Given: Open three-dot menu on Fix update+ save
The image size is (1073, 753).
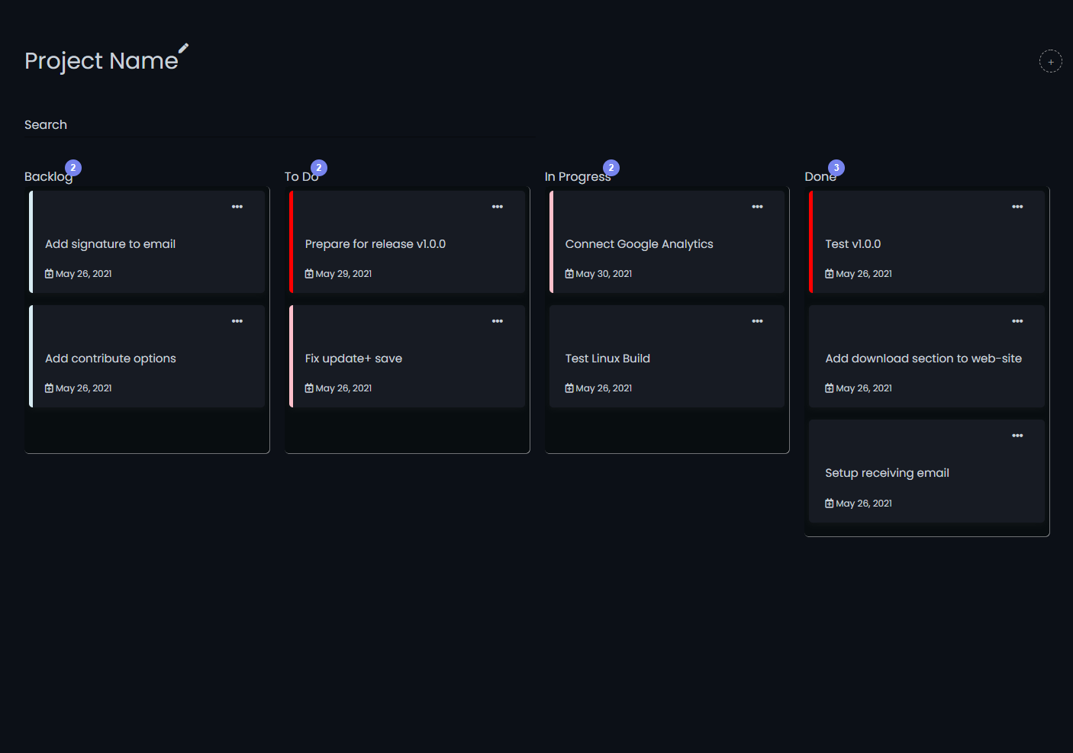Looking at the screenshot, I should click(497, 321).
